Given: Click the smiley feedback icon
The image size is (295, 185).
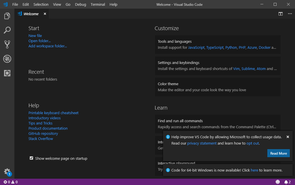Looking at the screenshot, I should (x=278, y=182).
